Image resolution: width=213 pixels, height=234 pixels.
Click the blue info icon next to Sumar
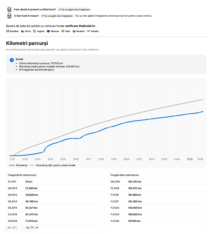[12, 60]
